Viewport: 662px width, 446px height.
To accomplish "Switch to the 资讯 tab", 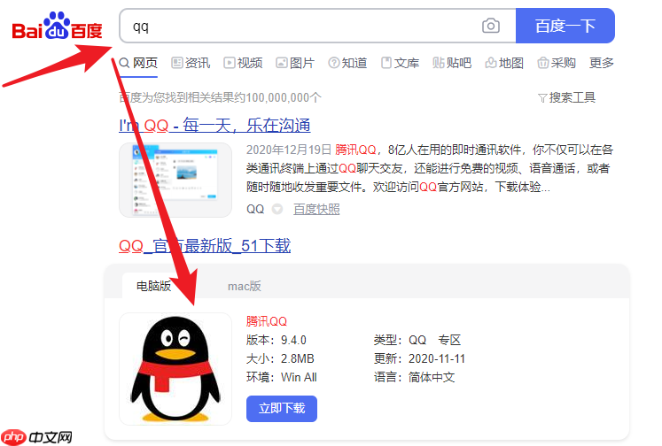I will [x=191, y=63].
